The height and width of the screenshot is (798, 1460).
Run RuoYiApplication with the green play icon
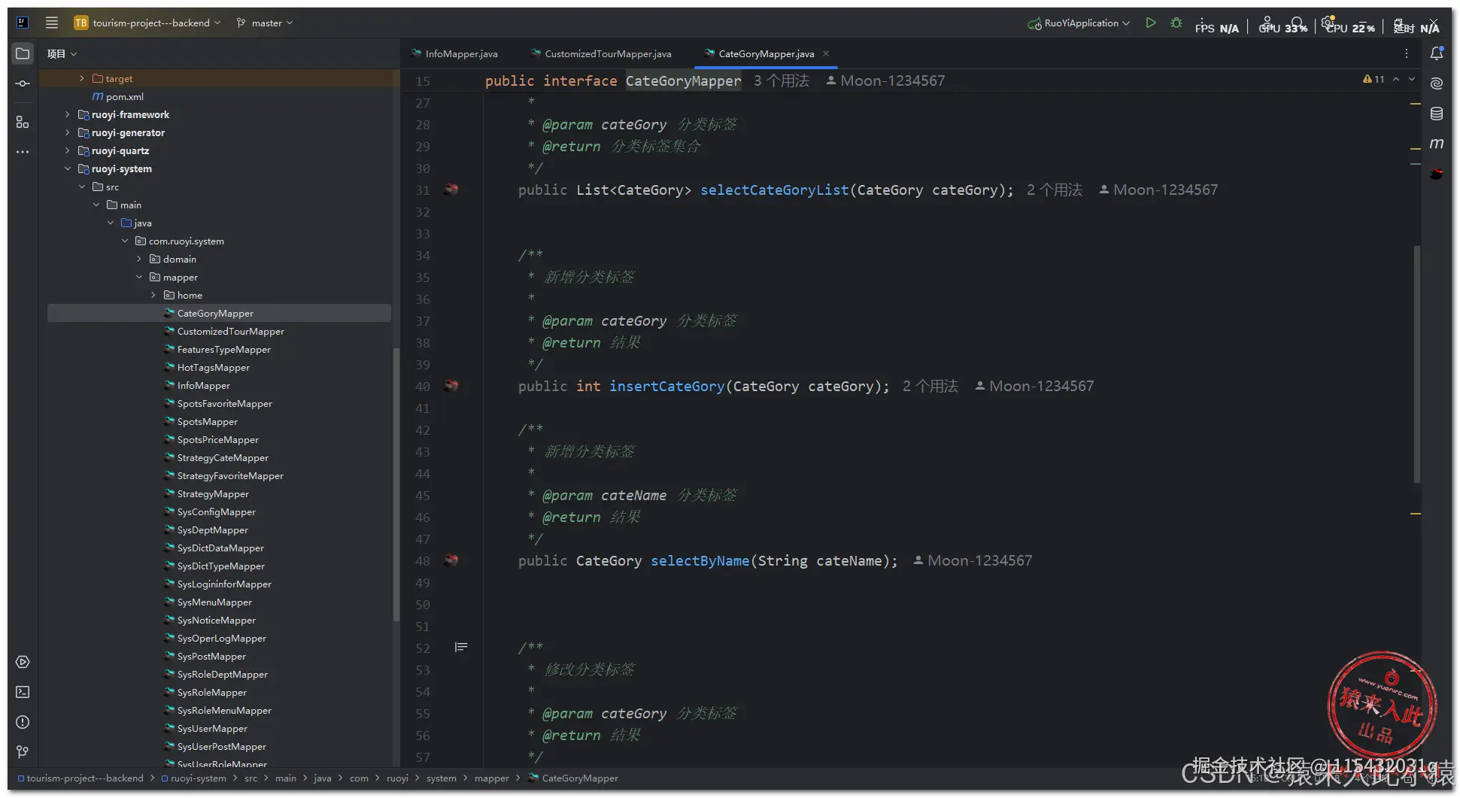click(x=1150, y=23)
